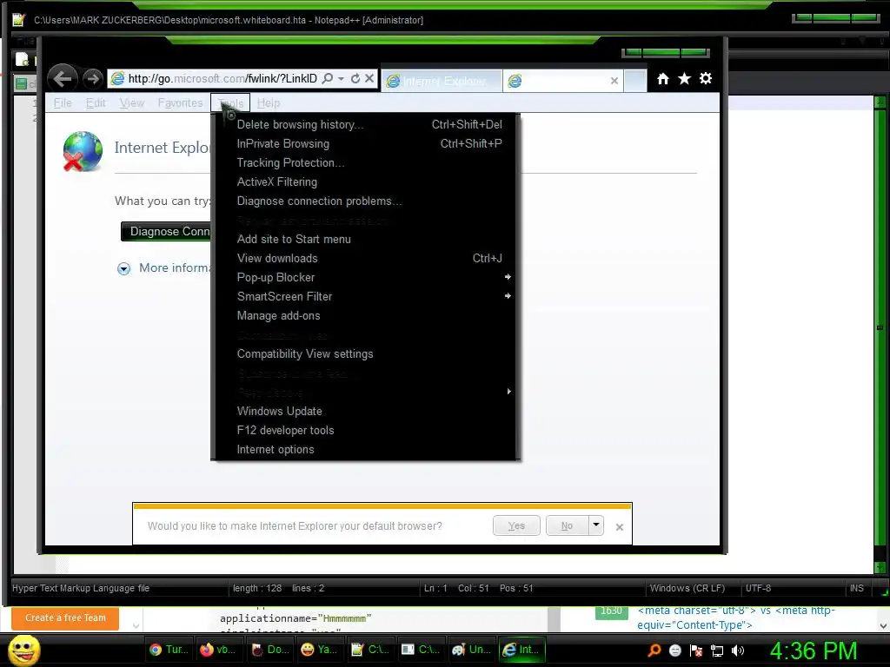Click the Diagnose Connection Problems page button
This screenshot has height=667, width=890.
click(x=166, y=231)
